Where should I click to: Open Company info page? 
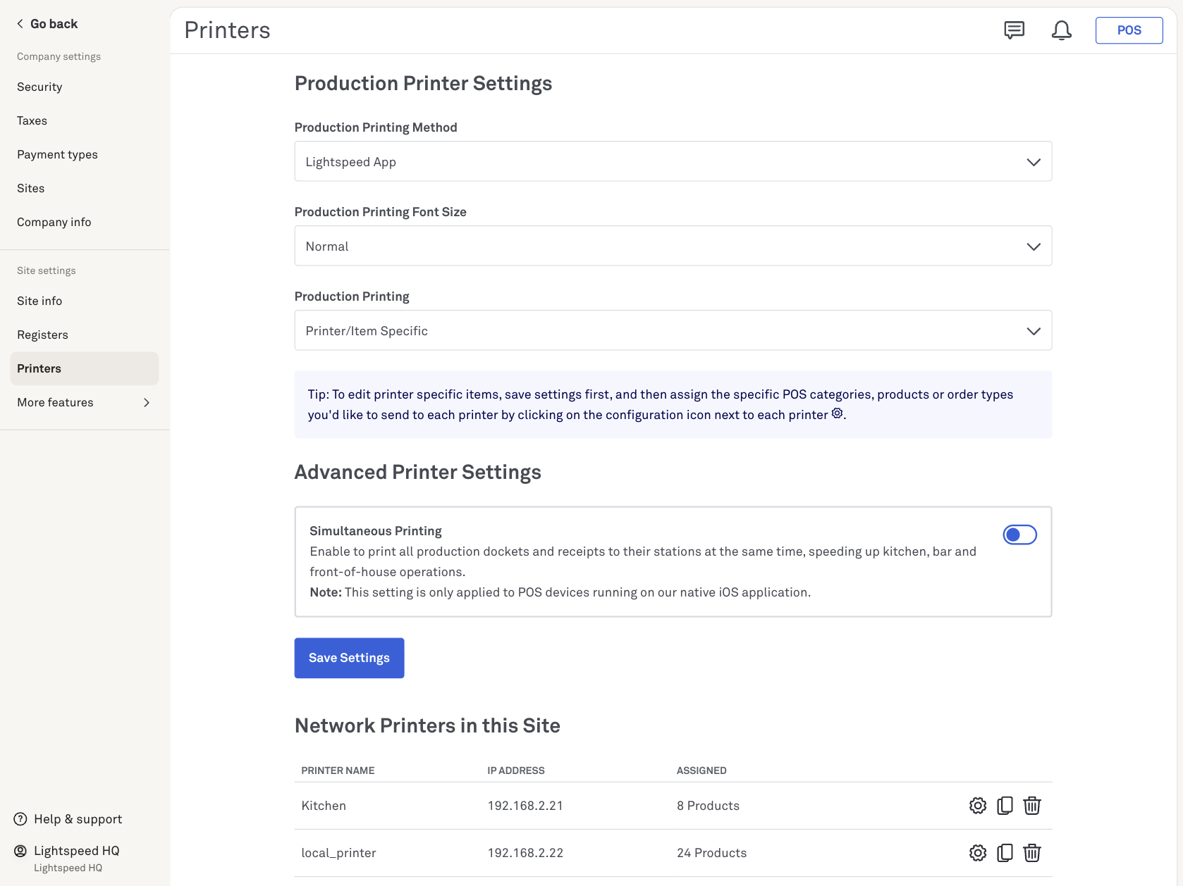pyautogui.click(x=54, y=222)
